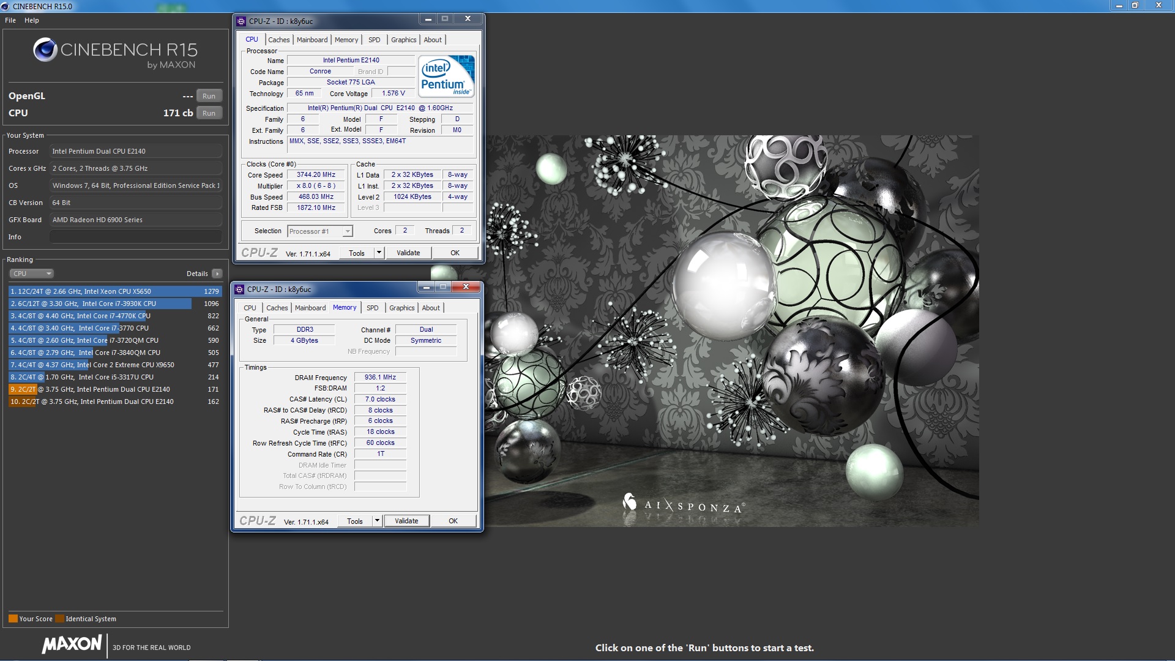Expand Tools dropdown arrow in upper CPU-Z window
Image resolution: width=1175 pixels, height=661 pixels.
click(379, 253)
